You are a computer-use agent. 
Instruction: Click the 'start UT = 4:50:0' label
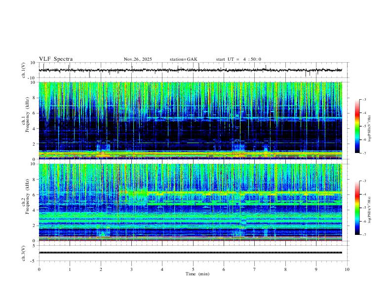click(x=238, y=59)
